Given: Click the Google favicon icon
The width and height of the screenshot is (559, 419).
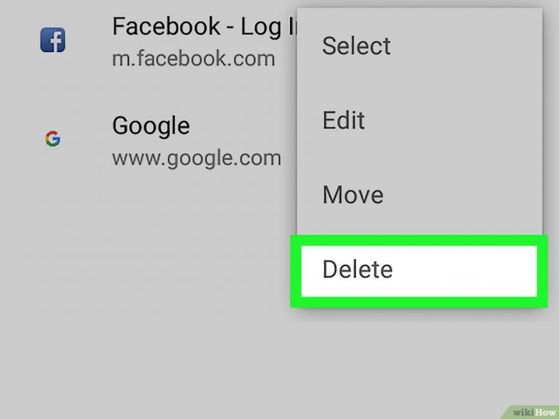Looking at the screenshot, I should pos(52,139).
